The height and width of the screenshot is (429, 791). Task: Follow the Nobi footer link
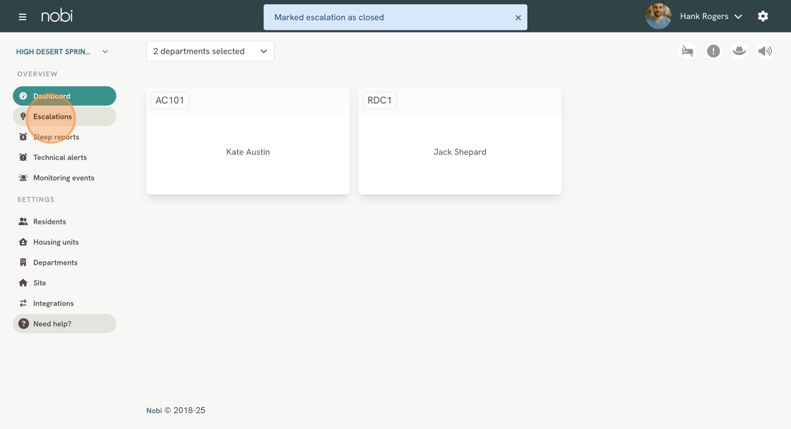coord(154,411)
